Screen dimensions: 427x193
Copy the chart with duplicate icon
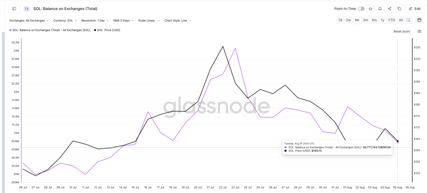399,8
